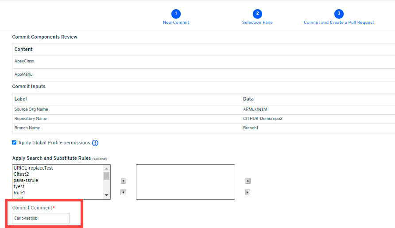The height and width of the screenshot is (228, 395).
Task: Click the remove rule left-arrow button
Action: point(124,192)
